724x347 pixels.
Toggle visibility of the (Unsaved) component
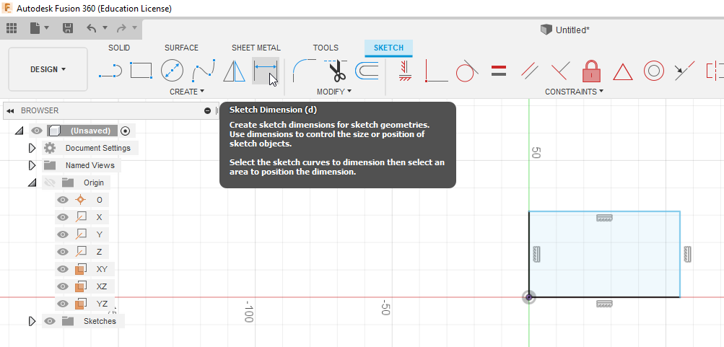point(37,131)
